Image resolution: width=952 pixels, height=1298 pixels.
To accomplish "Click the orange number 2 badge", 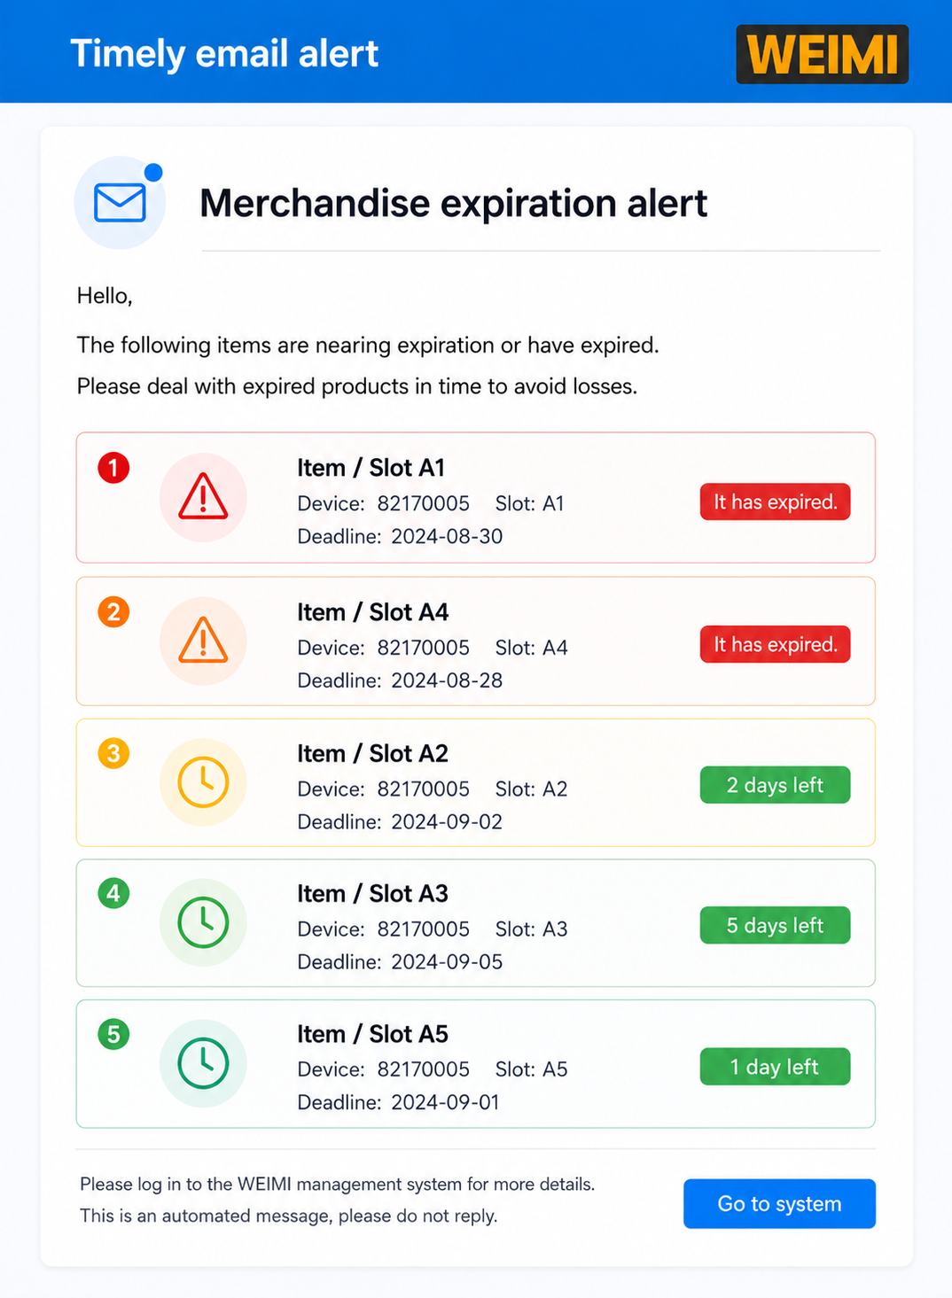I will coord(113,611).
